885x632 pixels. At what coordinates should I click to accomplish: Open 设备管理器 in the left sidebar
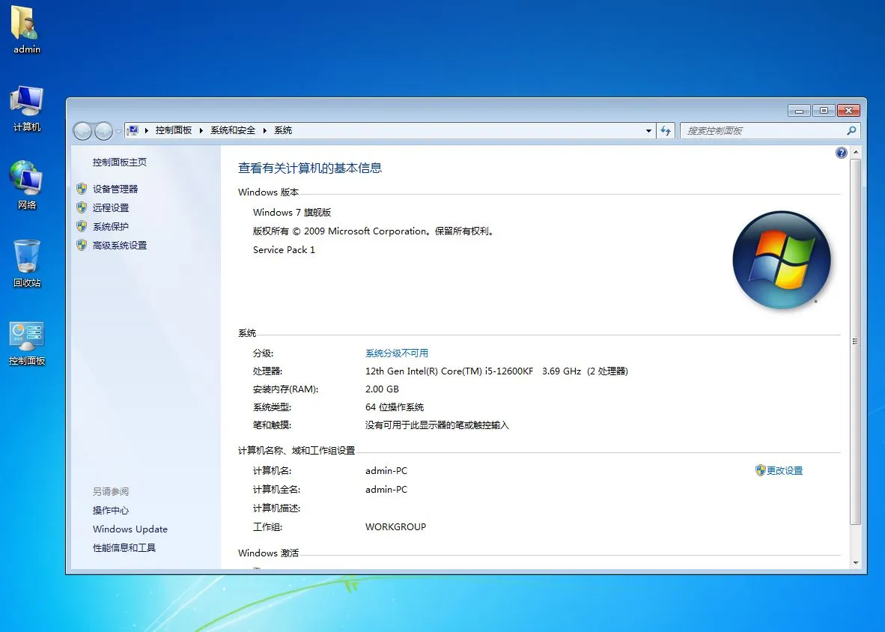click(x=115, y=189)
